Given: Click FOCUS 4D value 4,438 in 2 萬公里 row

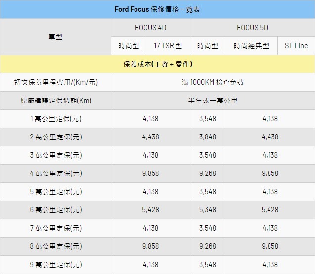Looking at the screenshot, I should point(150,137).
